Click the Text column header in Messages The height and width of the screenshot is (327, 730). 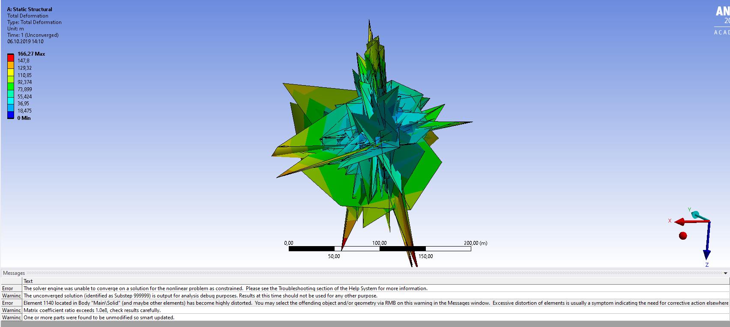pyautogui.click(x=376, y=281)
